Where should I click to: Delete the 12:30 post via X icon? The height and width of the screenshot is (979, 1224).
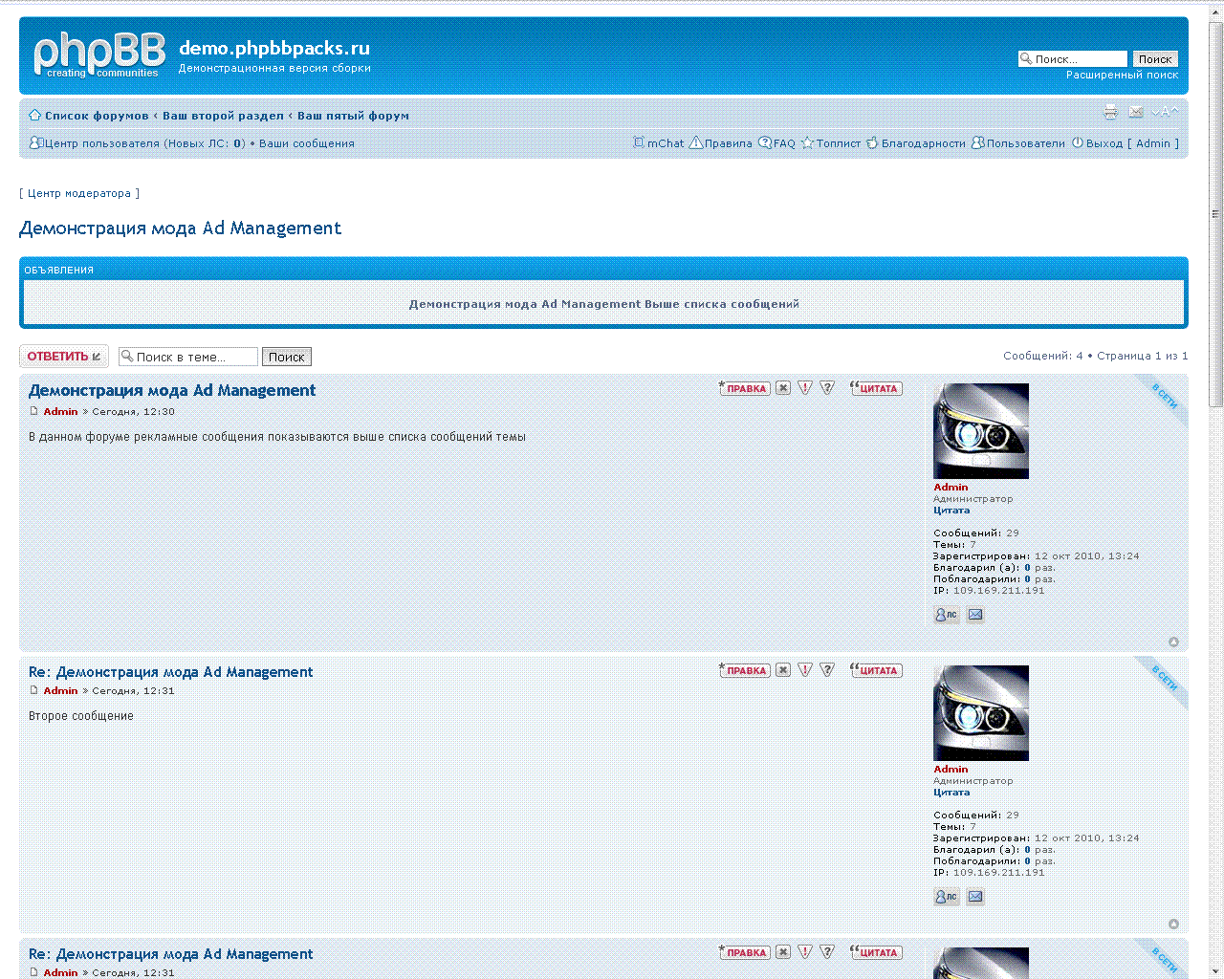783,388
